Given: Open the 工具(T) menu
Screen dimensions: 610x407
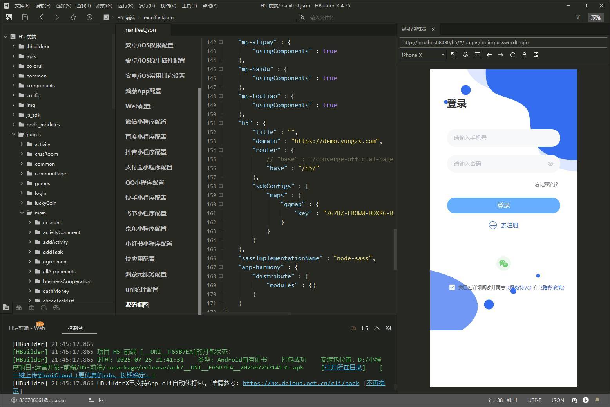Looking at the screenshot, I should point(189,5).
